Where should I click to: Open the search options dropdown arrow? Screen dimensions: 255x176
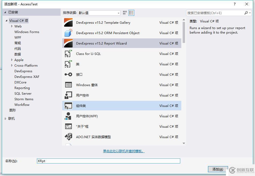[x=250, y=13]
